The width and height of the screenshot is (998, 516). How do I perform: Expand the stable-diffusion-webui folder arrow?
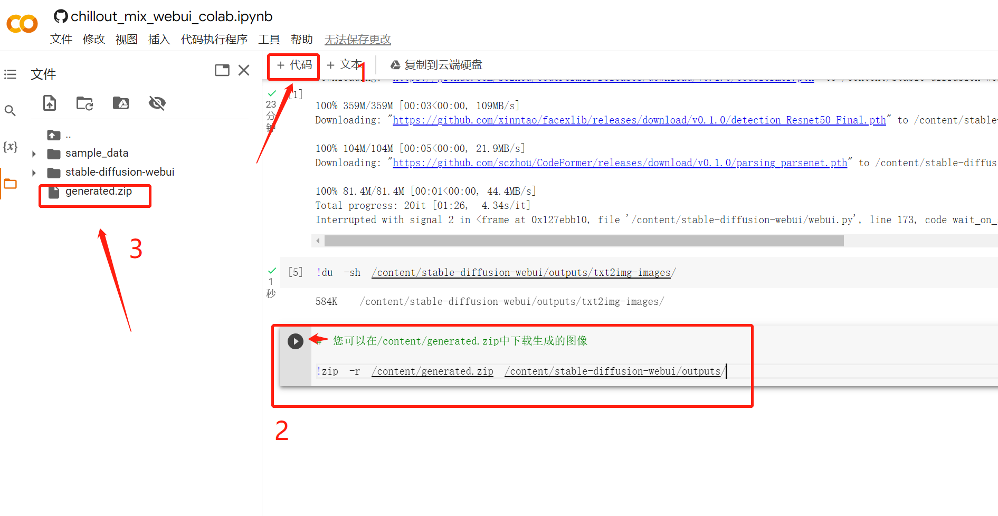click(x=34, y=173)
